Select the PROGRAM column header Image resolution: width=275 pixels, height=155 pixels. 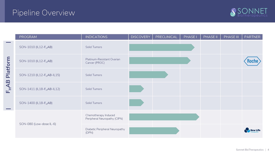tap(28, 37)
